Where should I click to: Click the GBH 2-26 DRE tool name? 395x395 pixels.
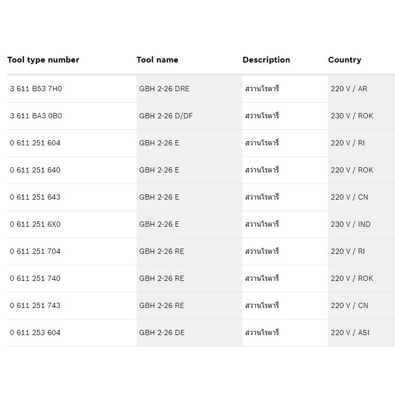click(164, 89)
